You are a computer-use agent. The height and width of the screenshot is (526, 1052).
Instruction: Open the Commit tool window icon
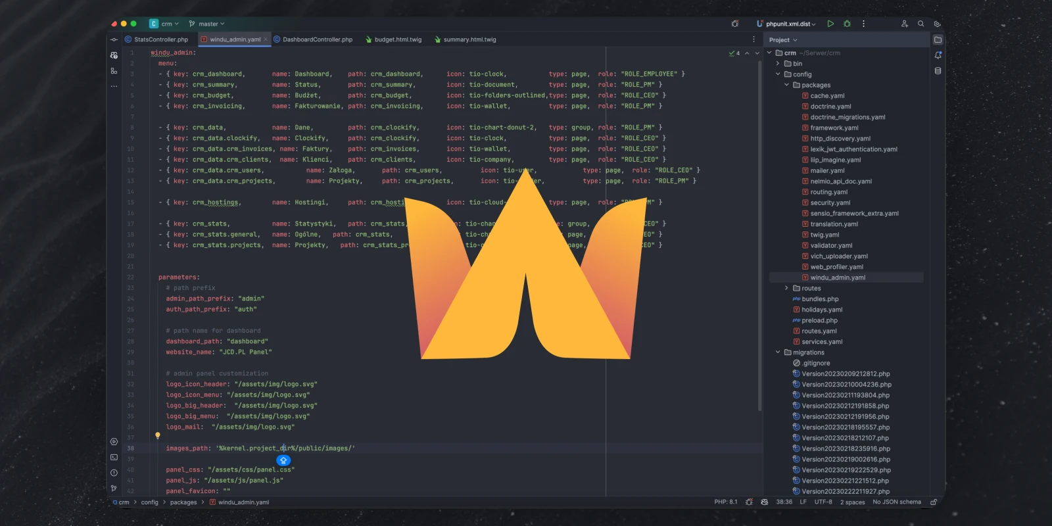(114, 39)
